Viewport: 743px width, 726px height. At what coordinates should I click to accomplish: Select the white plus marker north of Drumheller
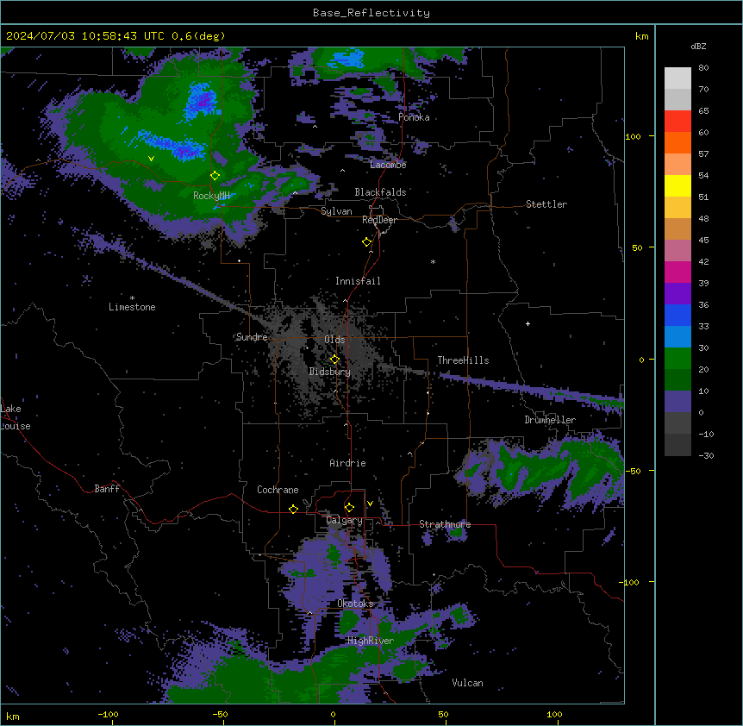pos(528,323)
